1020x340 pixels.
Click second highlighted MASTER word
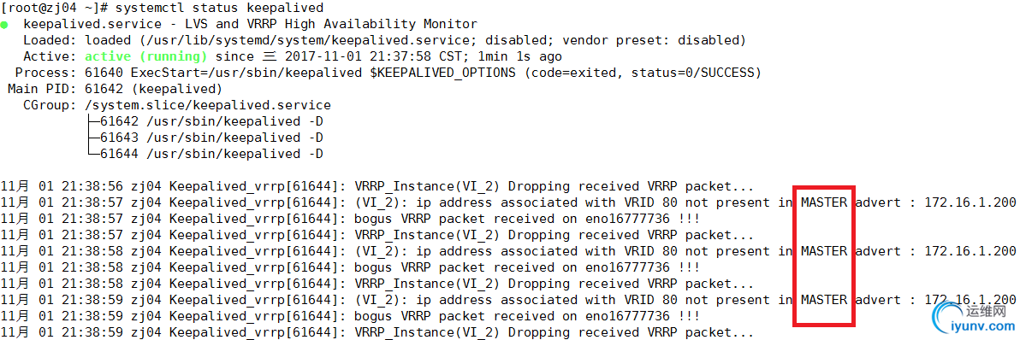823,251
